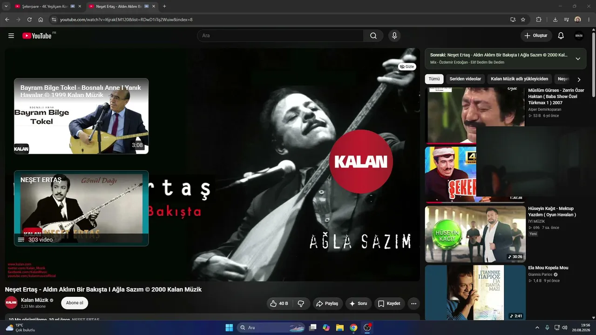
Task: Click the Müslüm Gürses - Zerrin Özer title
Action: click(556, 96)
